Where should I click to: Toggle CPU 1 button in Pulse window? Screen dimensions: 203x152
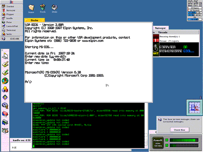click(x=167, y=140)
